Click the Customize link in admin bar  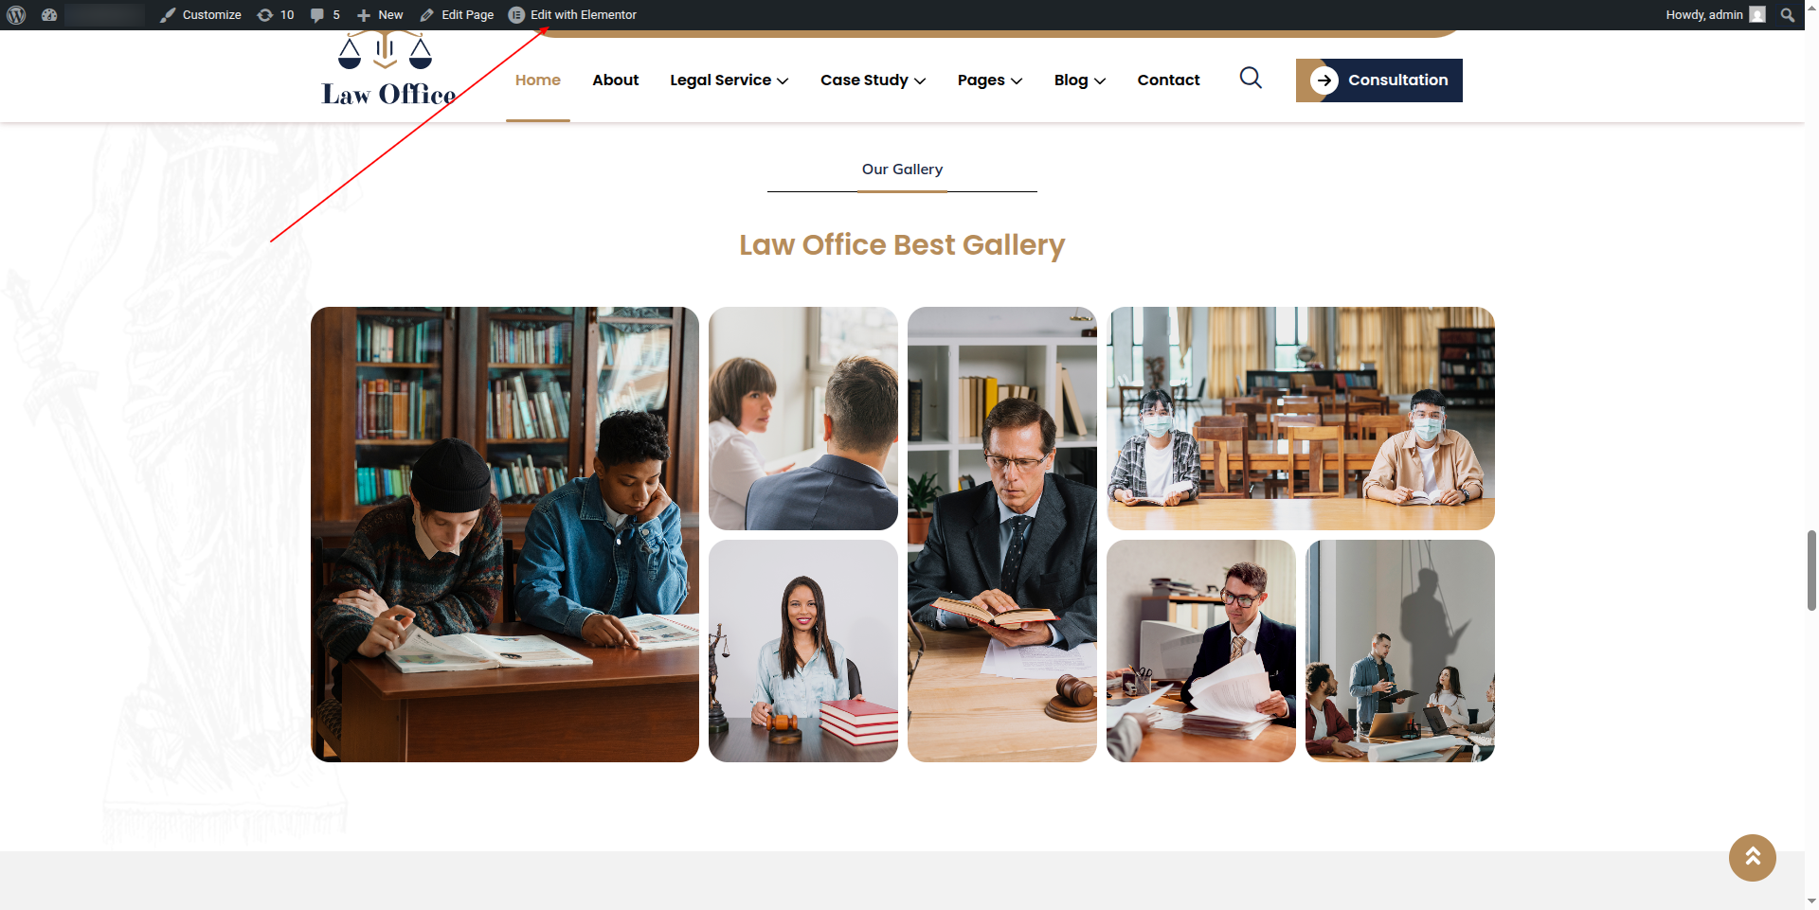211,15
